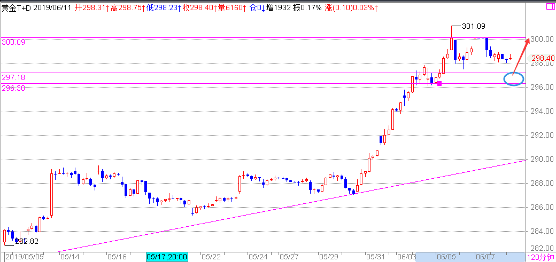The image size is (556, 262).
Task: Click the 06/03 date axis label
Action: pos(407,257)
